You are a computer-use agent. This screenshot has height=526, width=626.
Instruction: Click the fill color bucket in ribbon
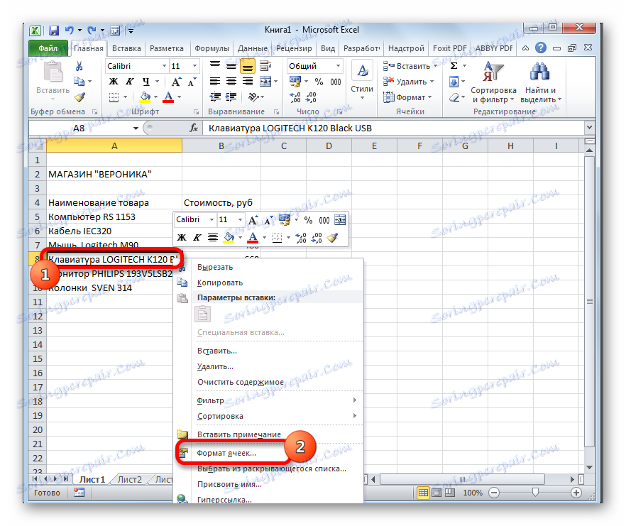click(145, 97)
